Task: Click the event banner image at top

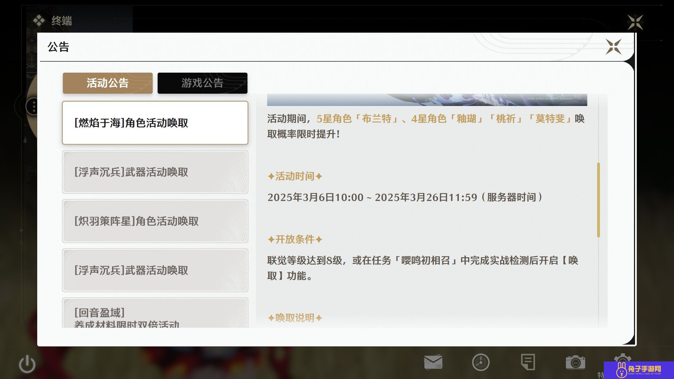Action: pos(427,100)
